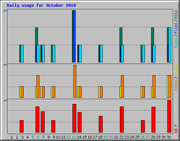Click the orange Sites bar for day 22
The image size is (180, 141).
[x=122, y=86]
